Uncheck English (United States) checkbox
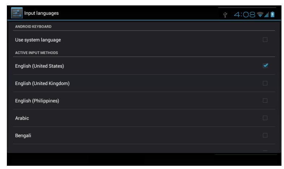This screenshot has height=169, width=284. click(265, 66)
